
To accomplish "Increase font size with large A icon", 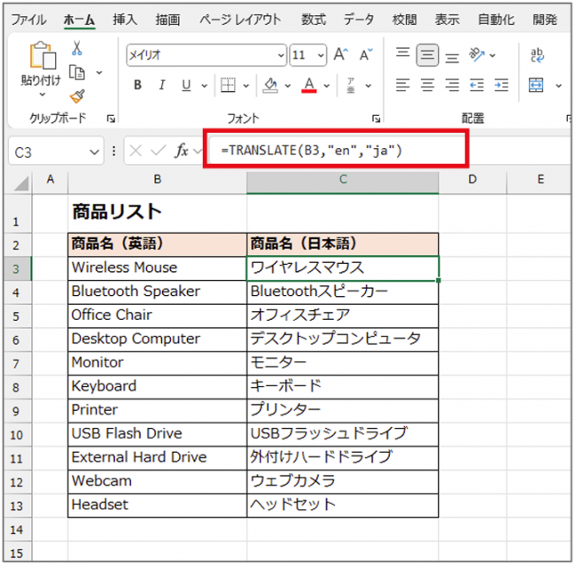I will point(340,55).
